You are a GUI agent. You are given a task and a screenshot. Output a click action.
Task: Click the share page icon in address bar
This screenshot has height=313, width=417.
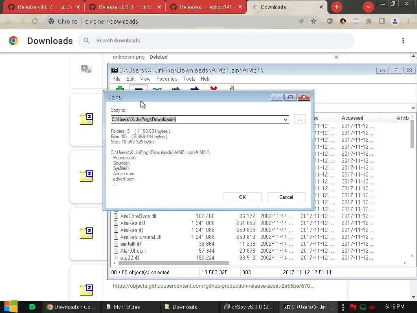click(301, 21)
